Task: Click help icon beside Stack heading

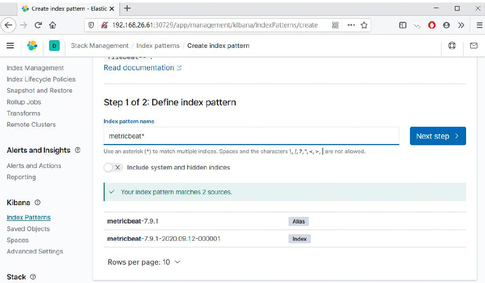Action: (x=33, y=276)
